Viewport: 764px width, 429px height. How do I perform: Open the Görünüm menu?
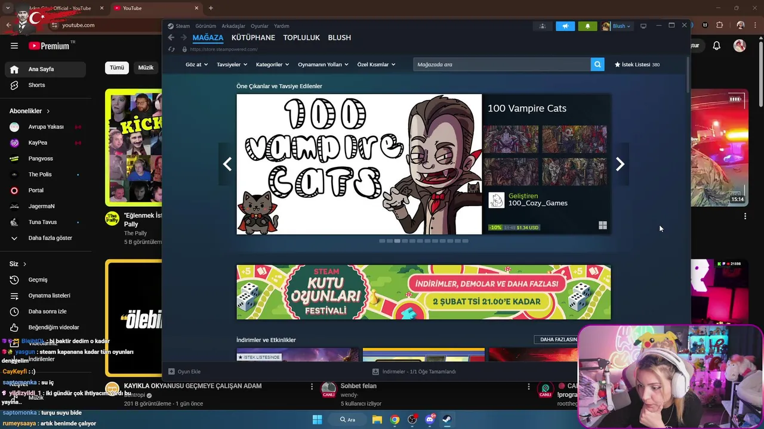(x=206, y=26)
